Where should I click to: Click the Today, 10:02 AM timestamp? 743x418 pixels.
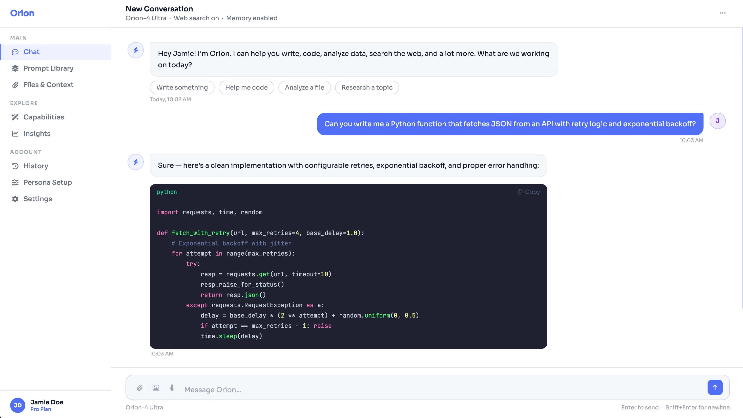170,99
